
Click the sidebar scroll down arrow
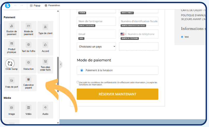pyautogui.click(x=58, y=123)
